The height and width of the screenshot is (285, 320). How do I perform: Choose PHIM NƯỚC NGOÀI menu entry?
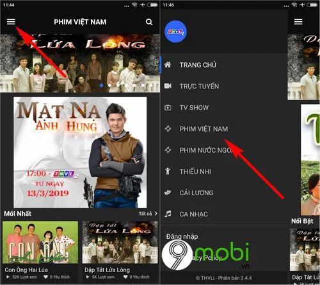tap(224, 150)
